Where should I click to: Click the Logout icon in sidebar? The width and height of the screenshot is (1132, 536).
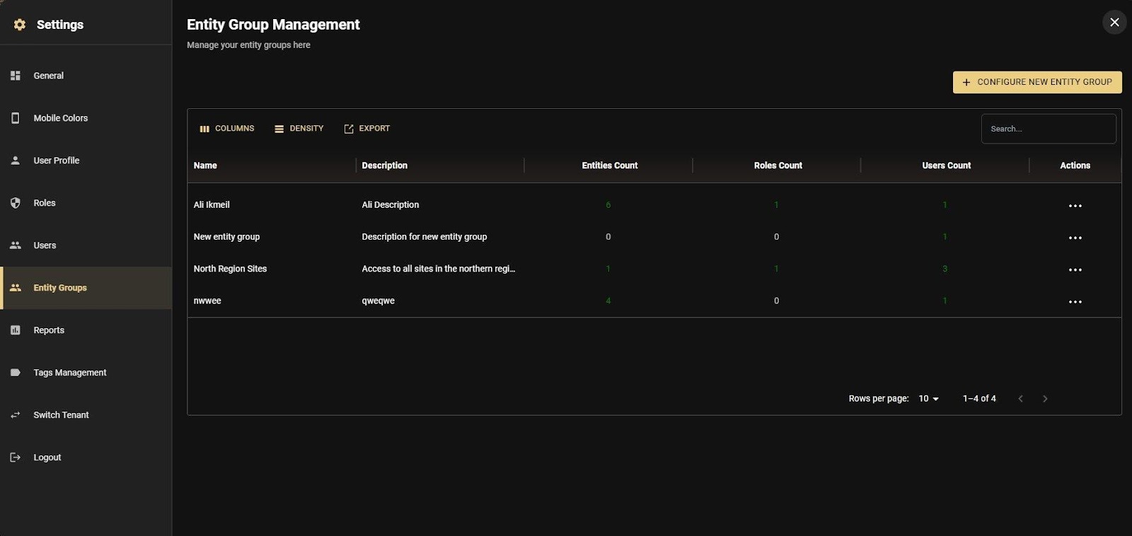coord(16,458)
